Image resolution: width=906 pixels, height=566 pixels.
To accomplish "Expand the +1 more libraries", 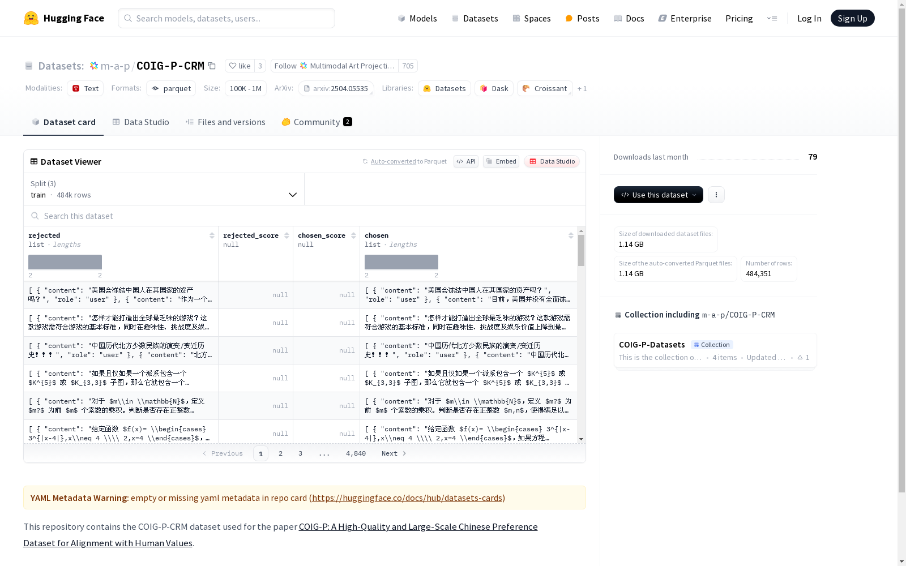I will 582,88.
